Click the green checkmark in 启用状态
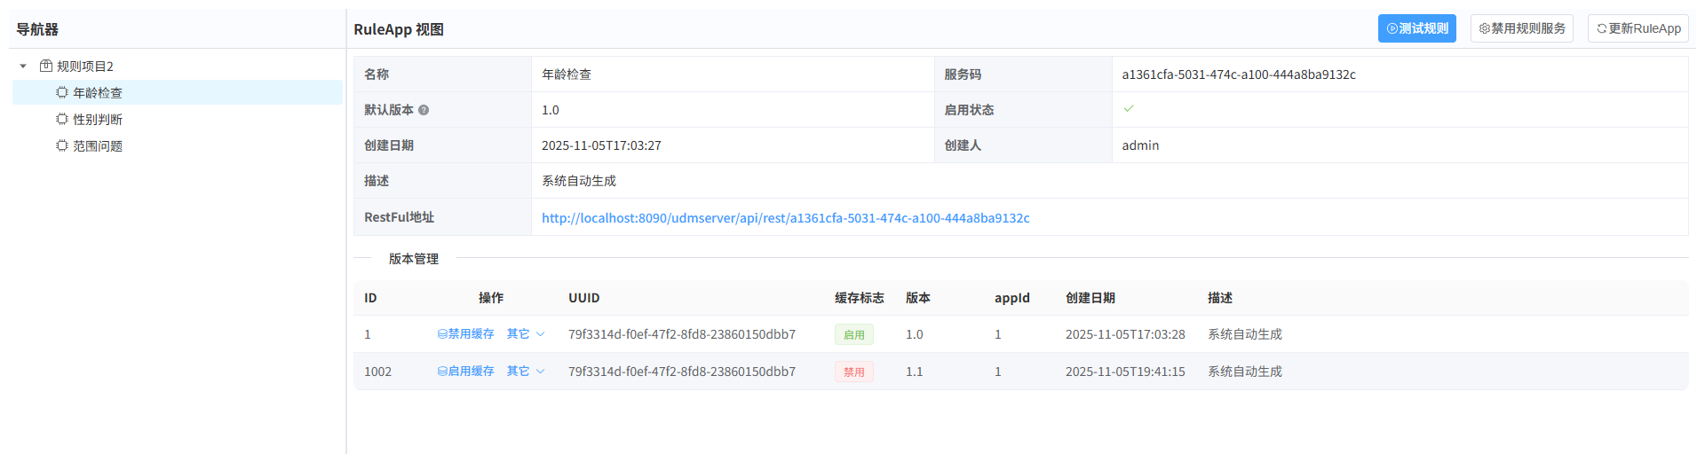This screenshot has height=454, width=1705. tap(1129, 109)
